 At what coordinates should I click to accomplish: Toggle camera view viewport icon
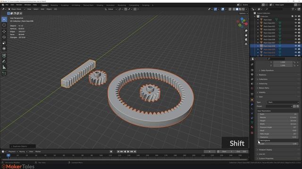click(x=246, y=39)
